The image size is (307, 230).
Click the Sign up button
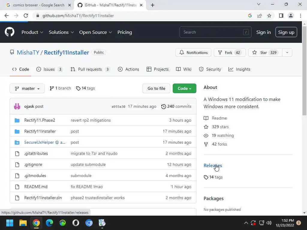[286, 32]
